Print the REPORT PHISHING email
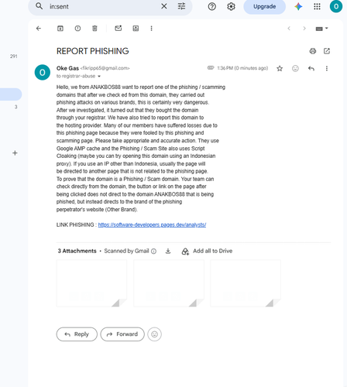The height and width of the screenshot is (387, 347). (313, 51)
